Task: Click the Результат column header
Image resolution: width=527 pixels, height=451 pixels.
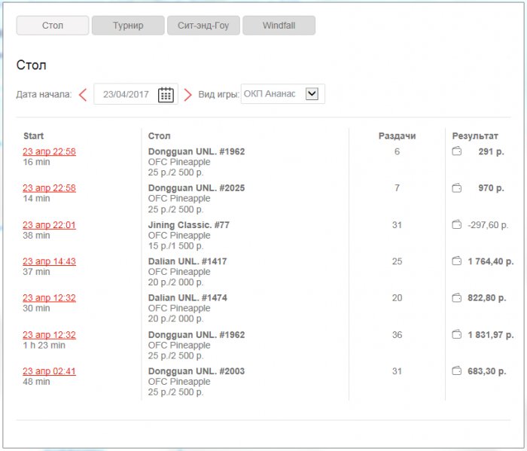Action: pyautogui.click(x=475, y=136)
